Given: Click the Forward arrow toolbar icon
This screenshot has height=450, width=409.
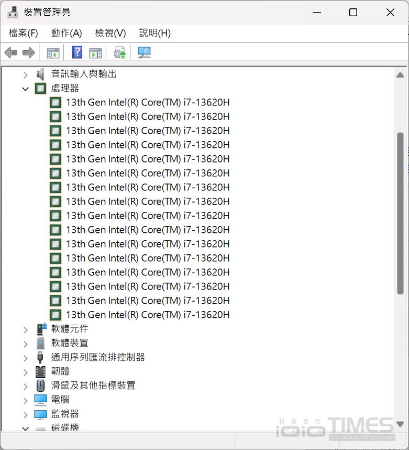Looking at the screenshot, I should tap(29, 53).
